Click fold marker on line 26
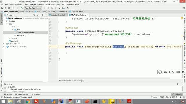The image size is (186, 104). click(58, 47)
